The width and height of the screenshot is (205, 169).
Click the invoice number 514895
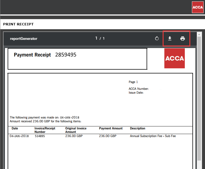pos(40,136)
